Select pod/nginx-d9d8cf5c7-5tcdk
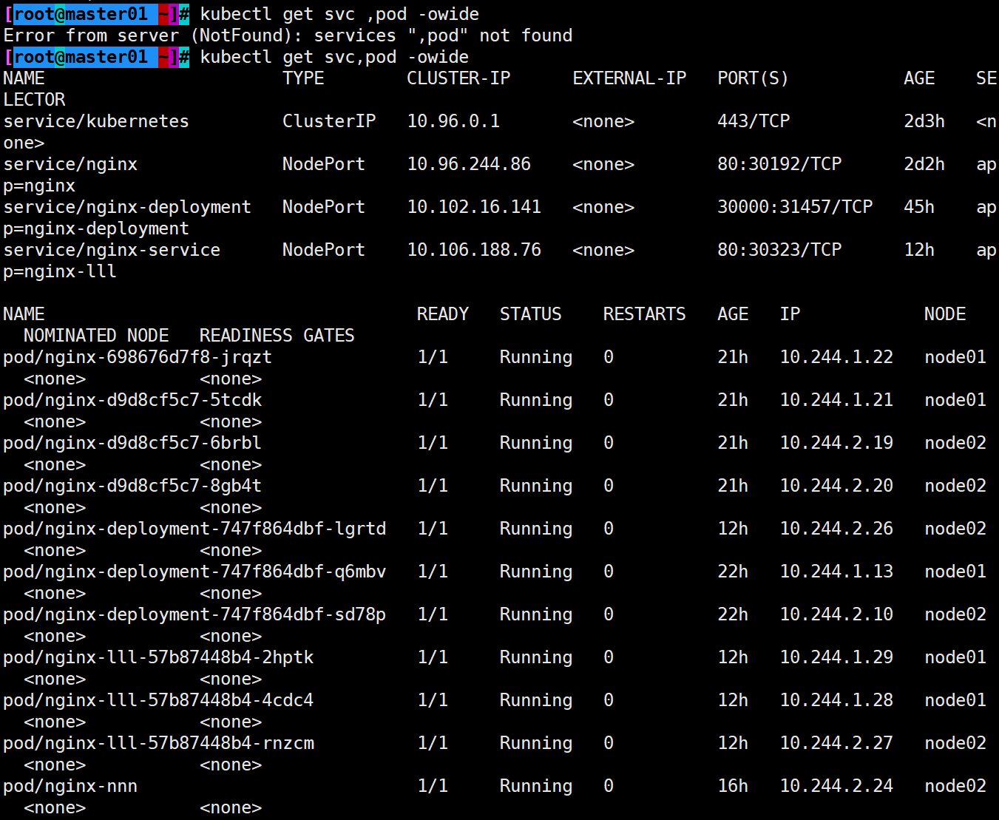 [x=132, y=400]
